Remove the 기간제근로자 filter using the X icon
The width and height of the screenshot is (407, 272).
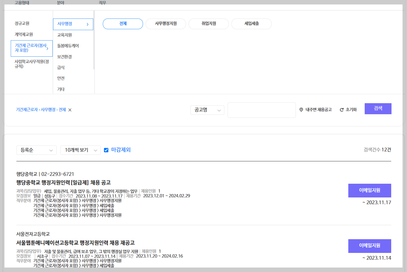pos(70,110)
